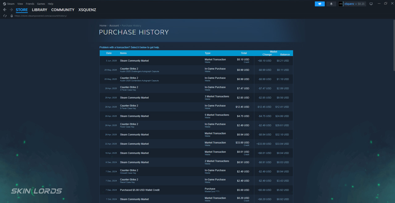Go forward with the right arrow button

pos(11,10)
